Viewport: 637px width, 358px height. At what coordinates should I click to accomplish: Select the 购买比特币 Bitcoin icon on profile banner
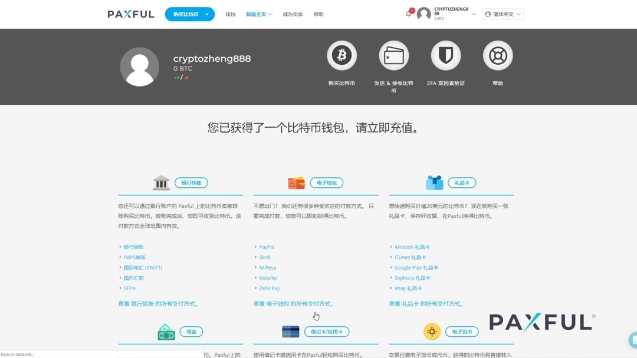(342, 54)
